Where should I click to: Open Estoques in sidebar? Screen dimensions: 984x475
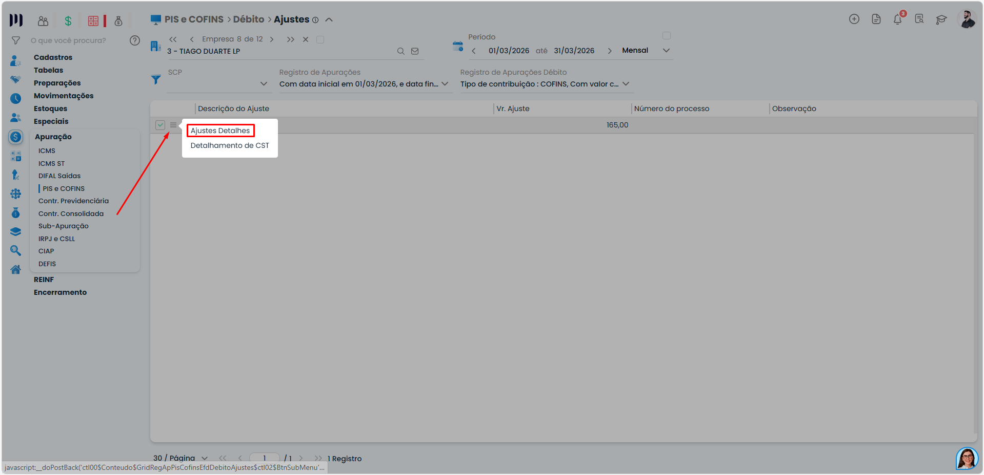[x=51, y=109]
